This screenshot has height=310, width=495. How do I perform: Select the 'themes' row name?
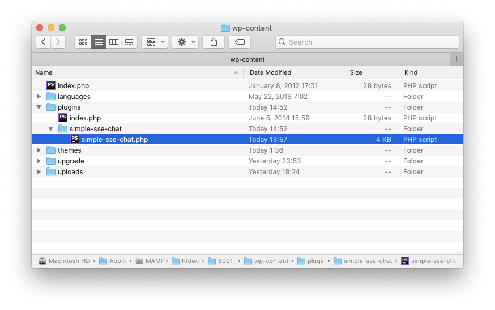(x=70, y=150)
